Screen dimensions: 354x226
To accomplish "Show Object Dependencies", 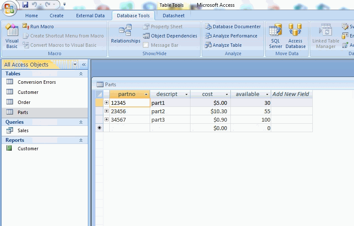I will [170, 36].
